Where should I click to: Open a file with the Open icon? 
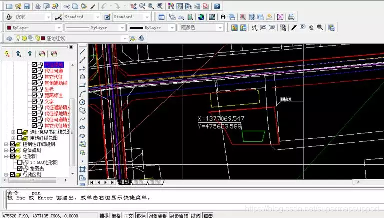click(18, 6)
